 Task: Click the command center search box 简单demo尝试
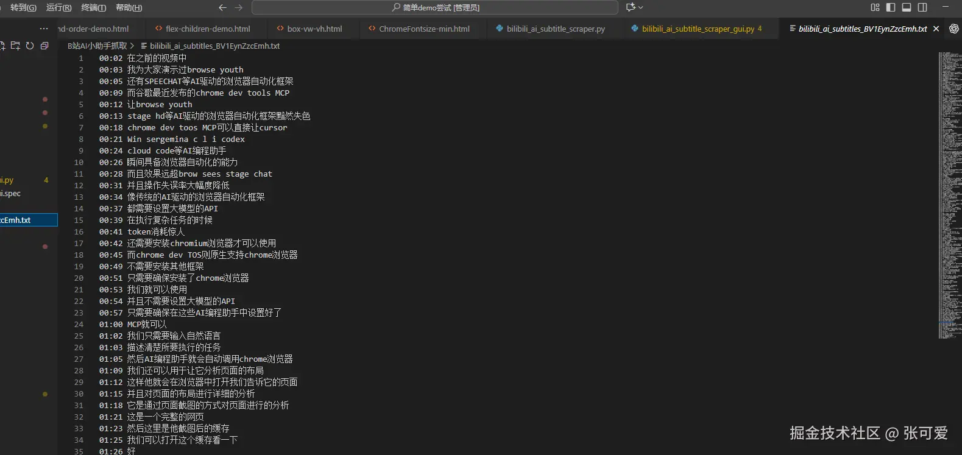pyautogui.click(x=435, y=7)
